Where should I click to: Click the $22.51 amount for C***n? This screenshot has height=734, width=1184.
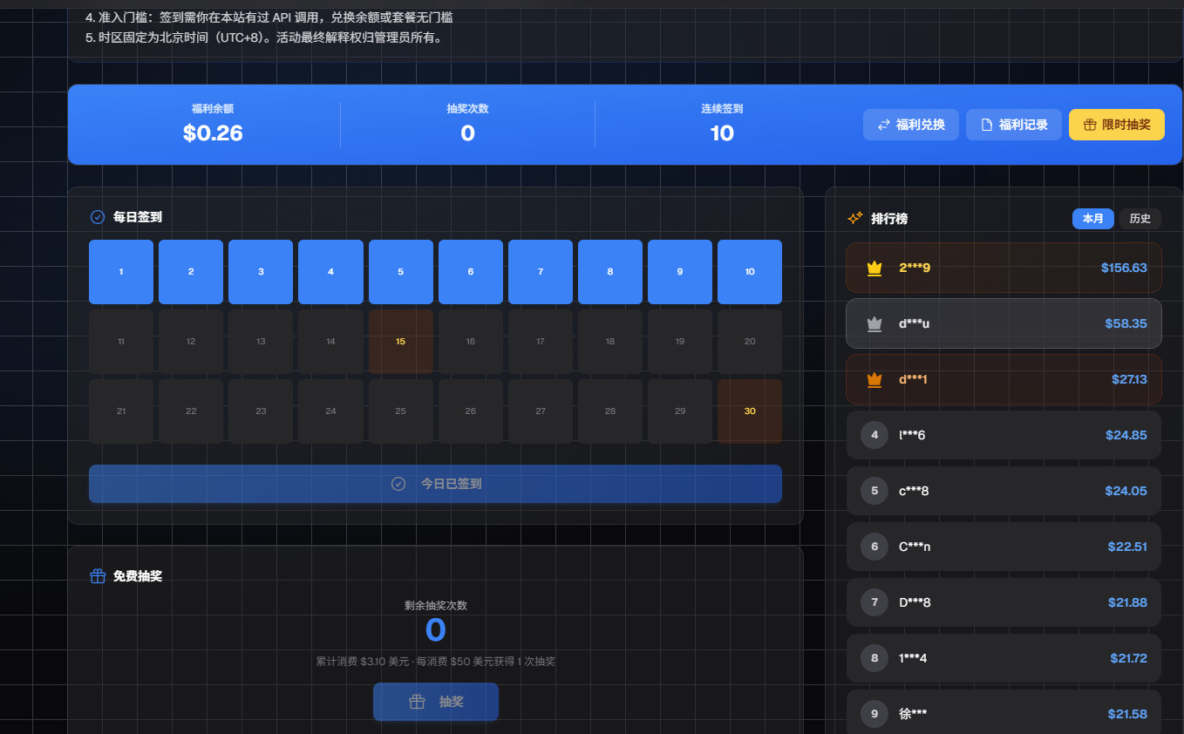click(1127, 547)
